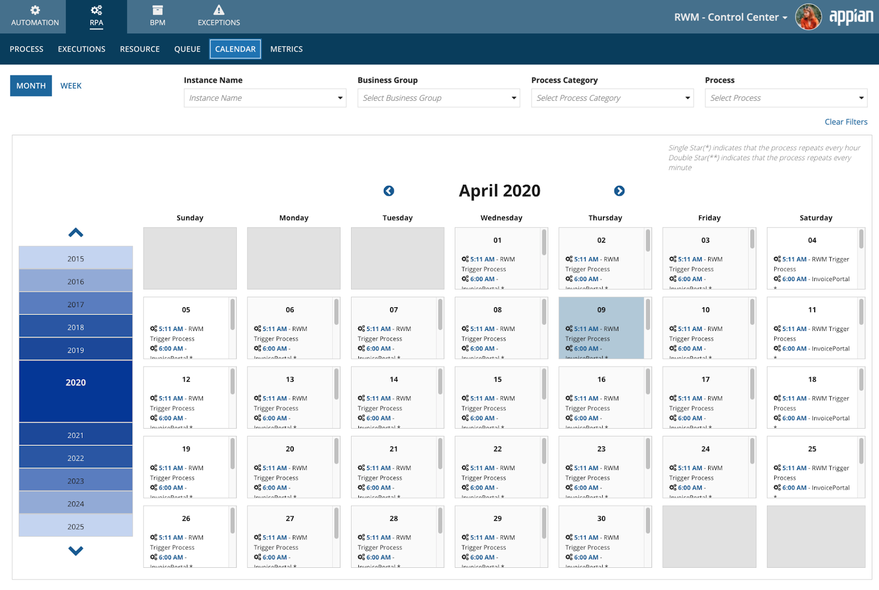Expand RWM - Control Center site menu
Viewport: 879px width, 590px height.
click(x=731, y=17)
